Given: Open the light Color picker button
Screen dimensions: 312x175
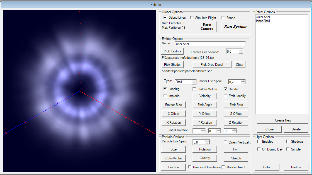Looking at the screenshot, I should 267,167.
